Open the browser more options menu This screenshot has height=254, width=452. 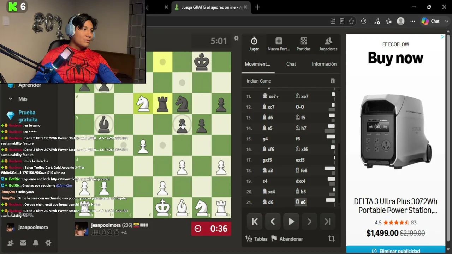tap(412, 21)
